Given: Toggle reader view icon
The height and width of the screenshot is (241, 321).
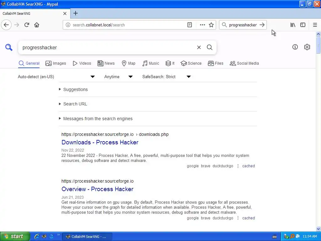Looking at the screenshot, I should [x=190, y=25].
